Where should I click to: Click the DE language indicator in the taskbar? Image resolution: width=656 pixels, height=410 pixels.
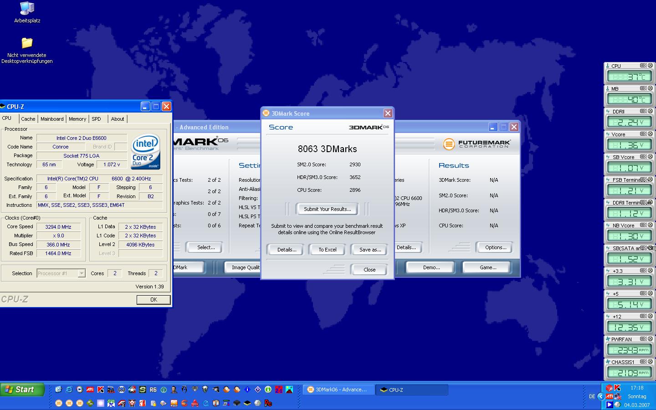(592, 396)
